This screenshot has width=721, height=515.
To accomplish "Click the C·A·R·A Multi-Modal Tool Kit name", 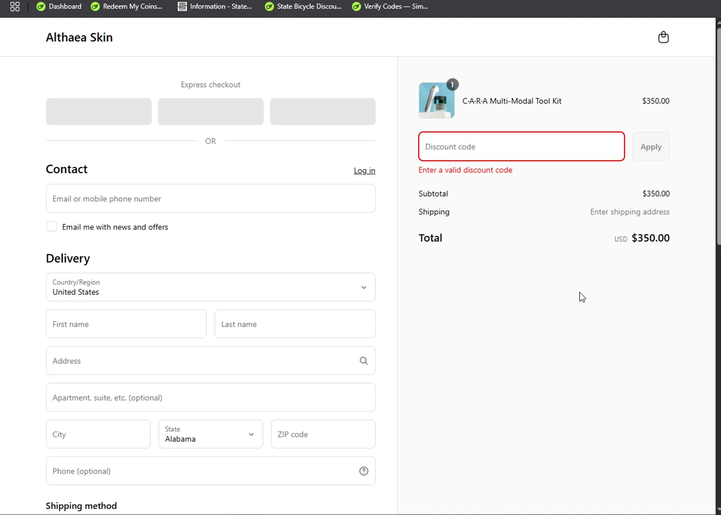I will pyautogui.click(x=512, y=101).
